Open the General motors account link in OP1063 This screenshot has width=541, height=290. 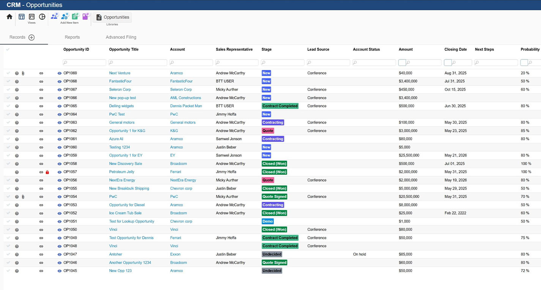point(183,123)
